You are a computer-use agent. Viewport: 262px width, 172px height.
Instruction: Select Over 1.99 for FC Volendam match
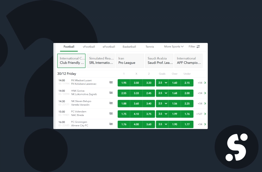pos(174,114)
